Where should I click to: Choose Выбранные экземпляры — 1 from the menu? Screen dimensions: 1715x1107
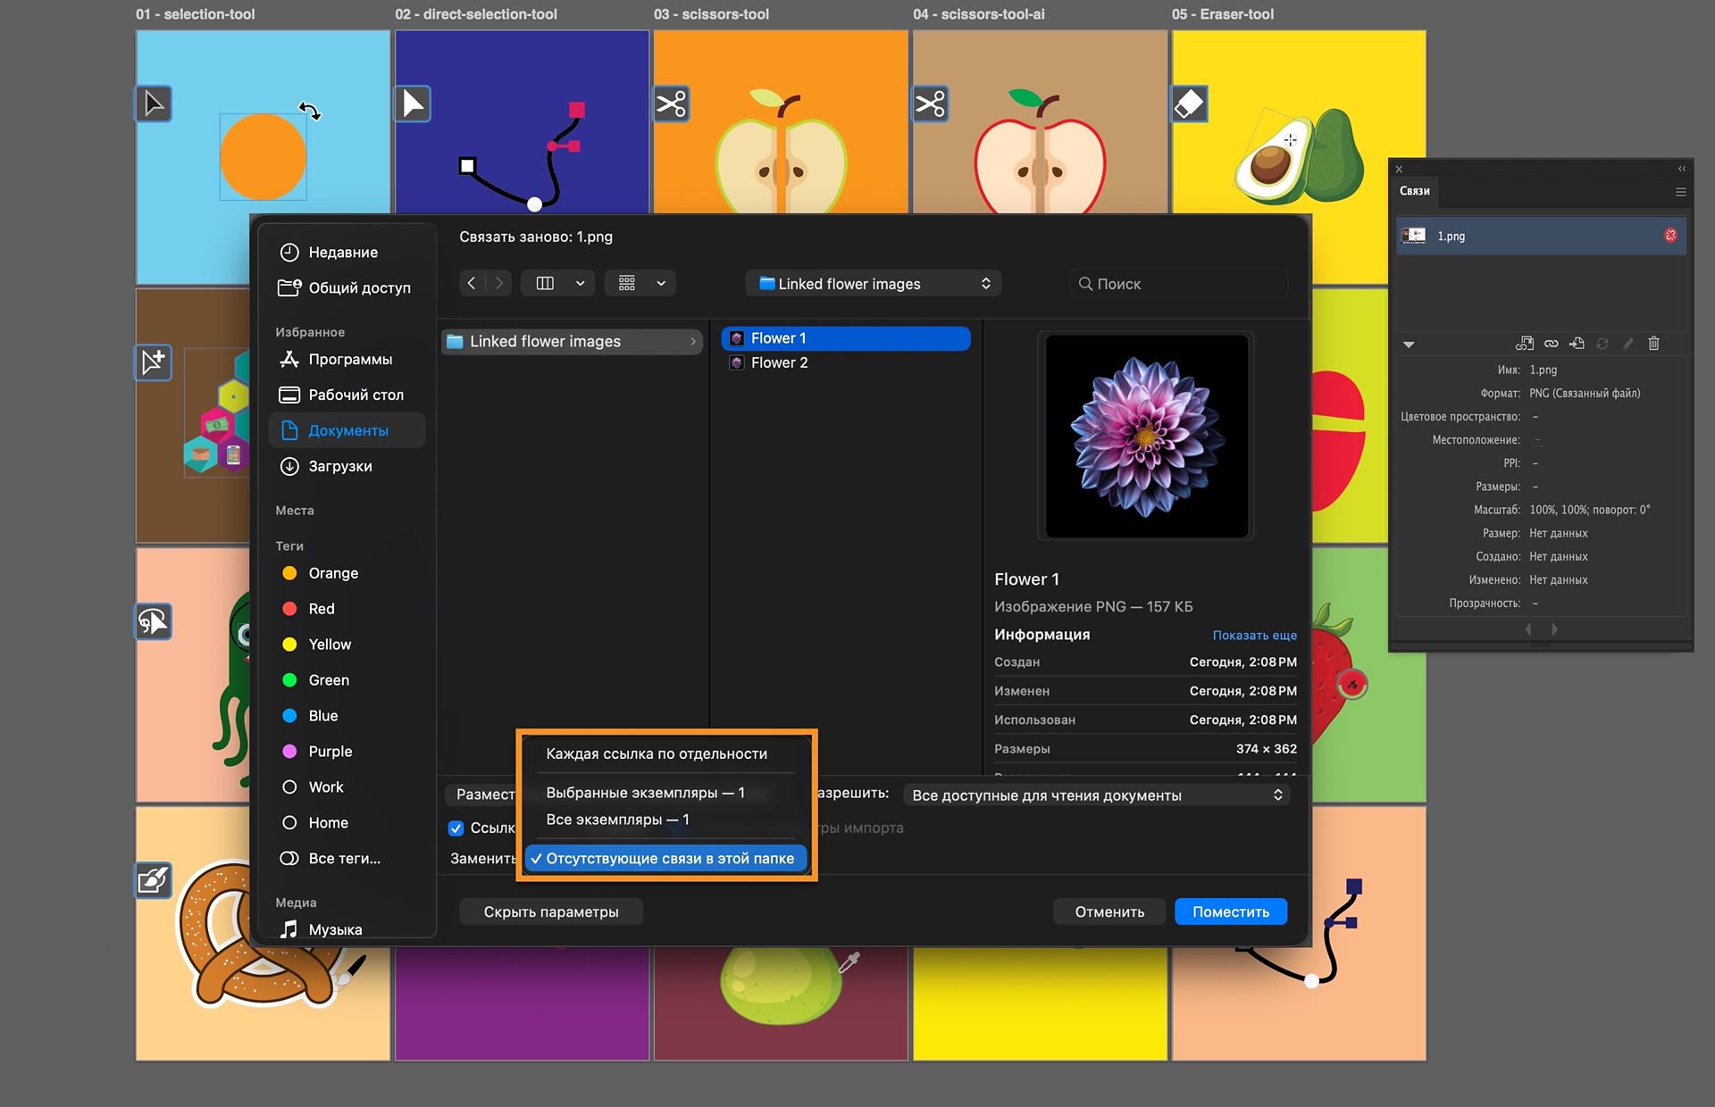point(645,793)
